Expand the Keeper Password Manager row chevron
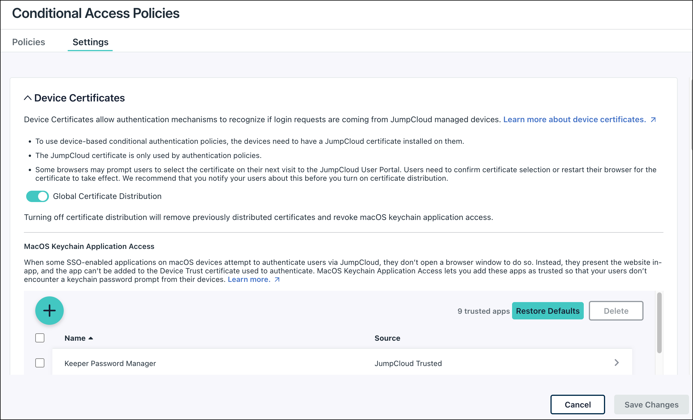 coord(617,363)
